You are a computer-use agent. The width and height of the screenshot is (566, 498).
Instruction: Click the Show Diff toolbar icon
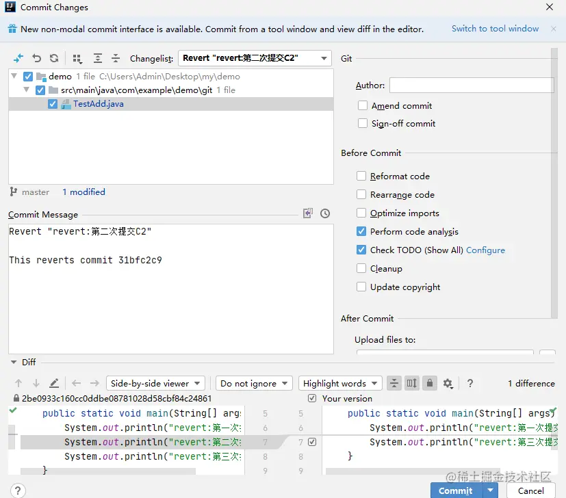tap(18, 58)
